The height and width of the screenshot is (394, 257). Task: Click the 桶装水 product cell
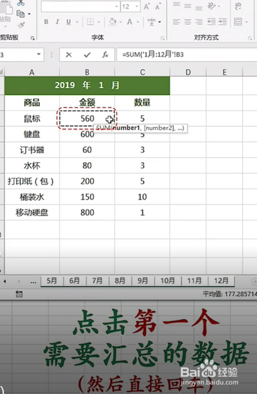[32, 197]
